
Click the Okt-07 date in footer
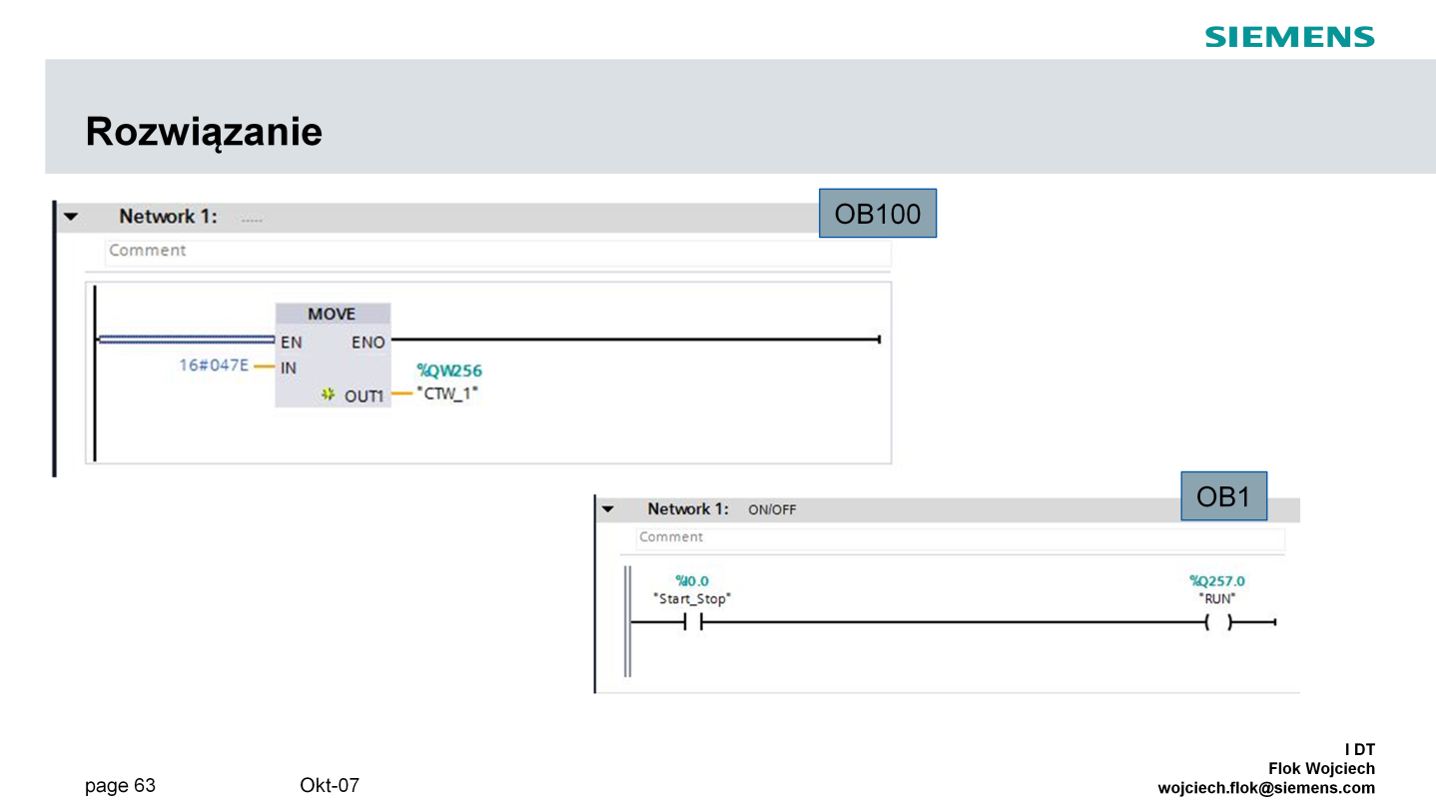[x=330, y=785]
